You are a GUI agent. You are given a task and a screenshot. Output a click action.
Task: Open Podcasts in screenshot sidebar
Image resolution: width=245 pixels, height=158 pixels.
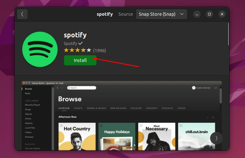click(29, 137)
